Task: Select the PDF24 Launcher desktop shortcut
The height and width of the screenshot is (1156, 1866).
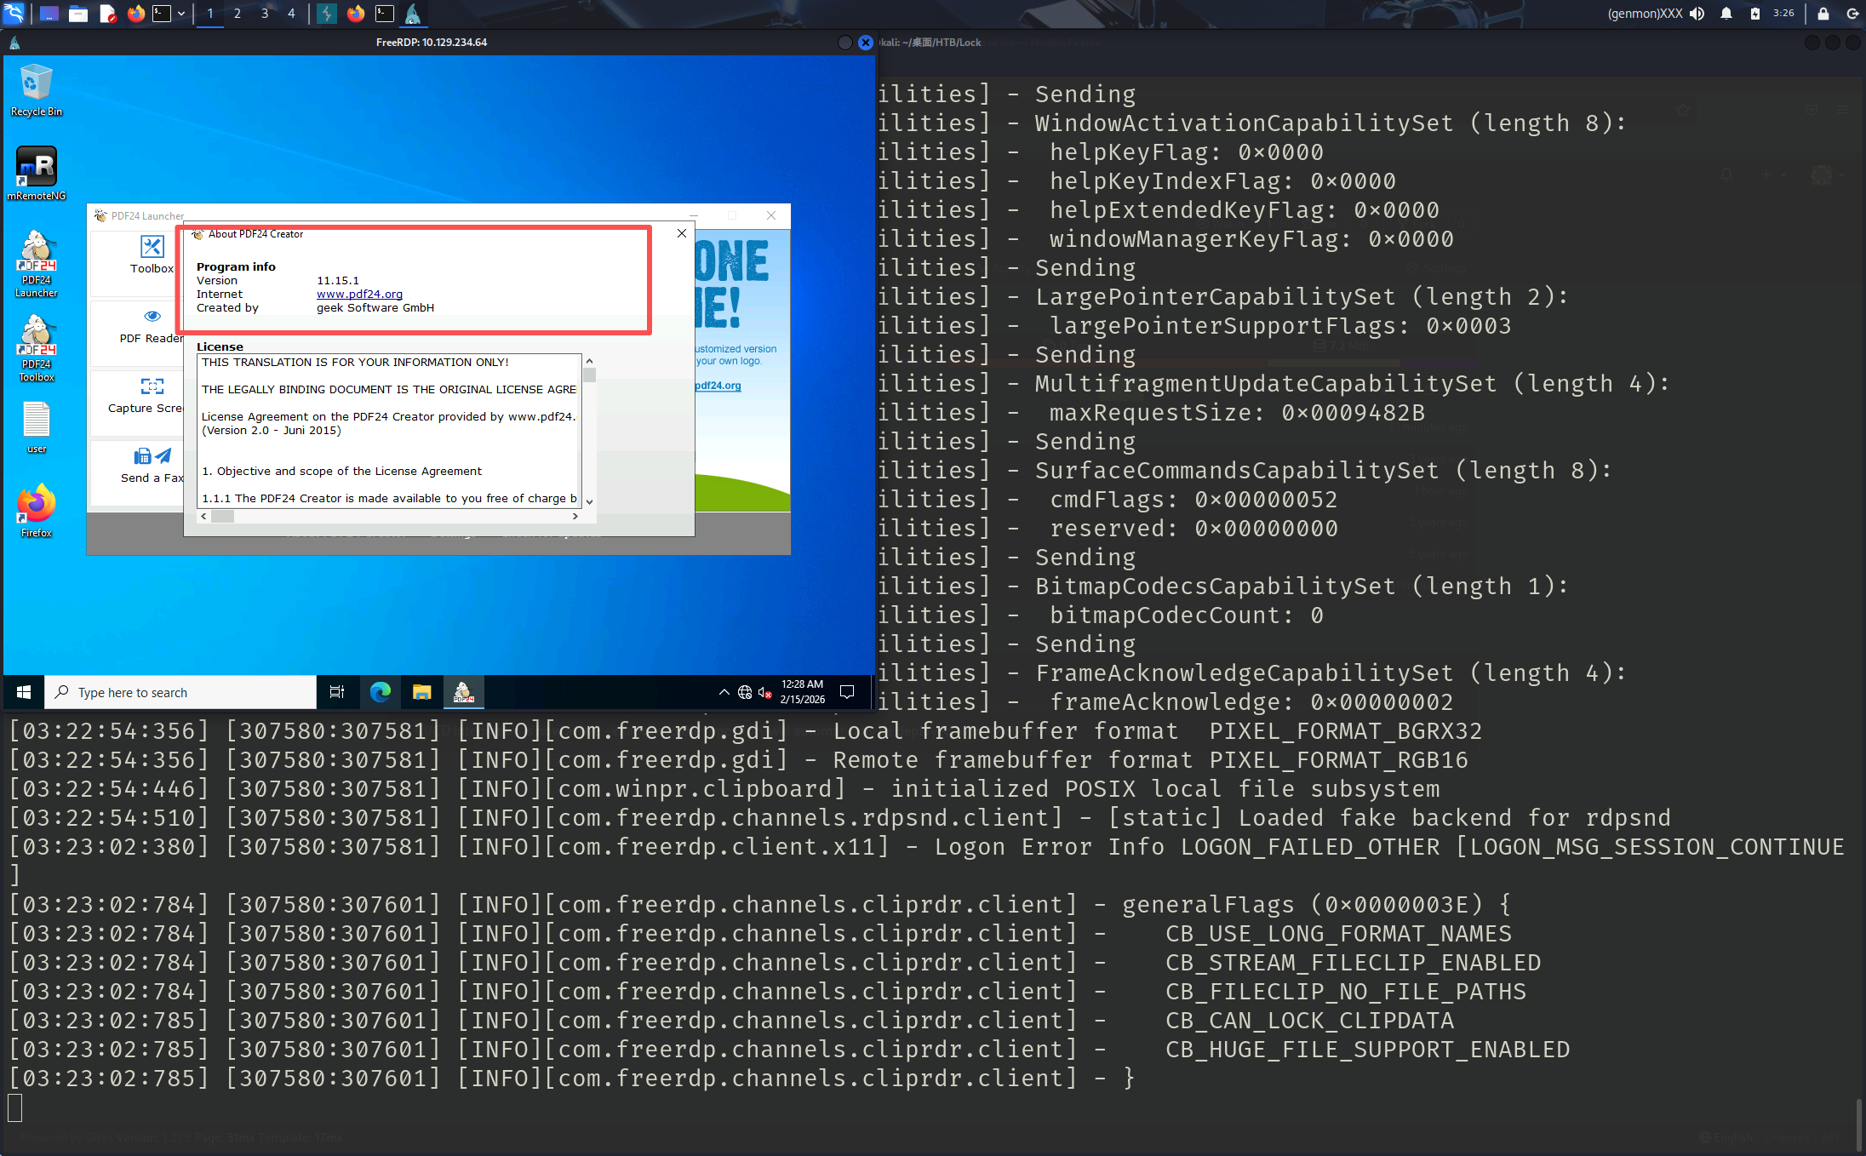Action: pos(37,265)
